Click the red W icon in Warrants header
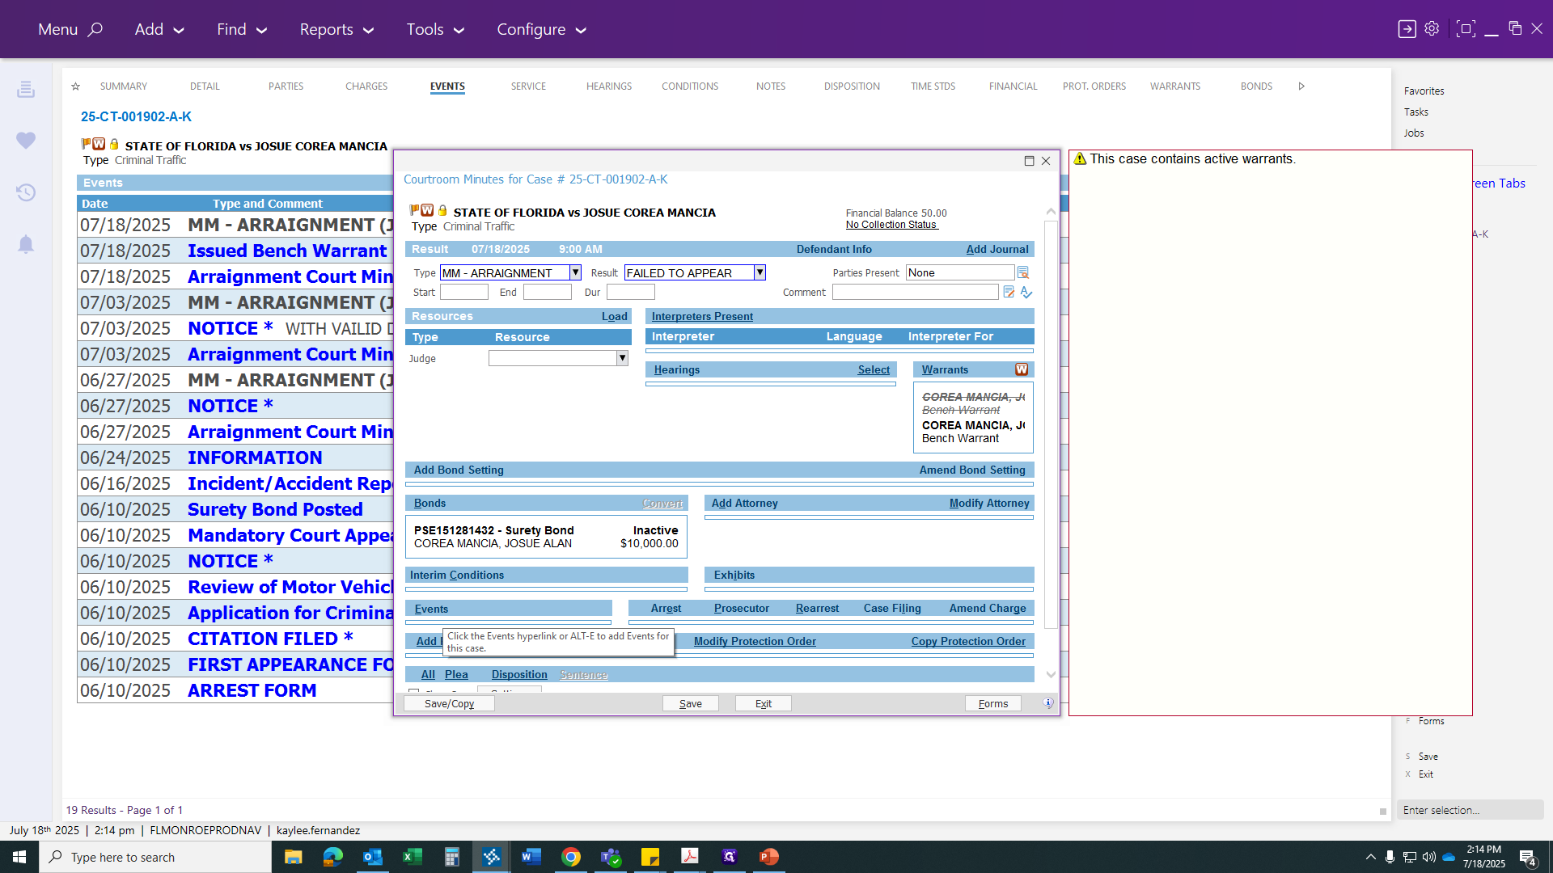This screenshot has width=1553, height=873. click(1022, 369)
